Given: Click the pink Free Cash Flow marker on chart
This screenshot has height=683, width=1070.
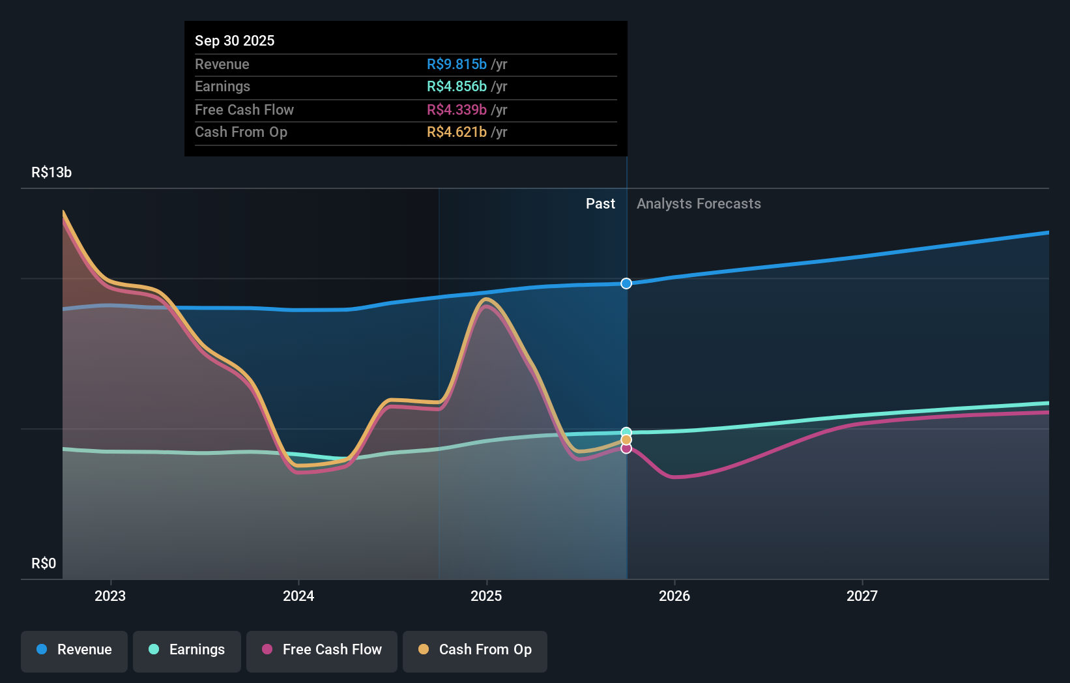Looking at the screenshot, I should coord(626,449).
